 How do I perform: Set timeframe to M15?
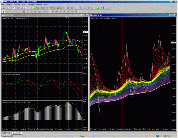click(53, 12)
